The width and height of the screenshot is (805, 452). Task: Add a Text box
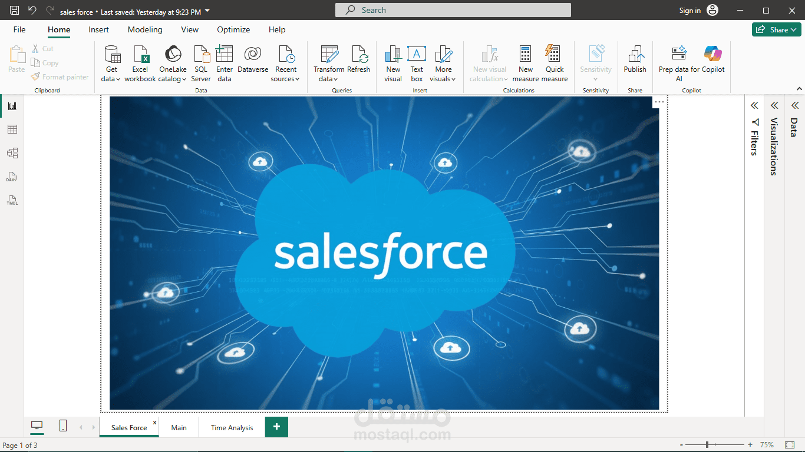[x=417, y=64]
